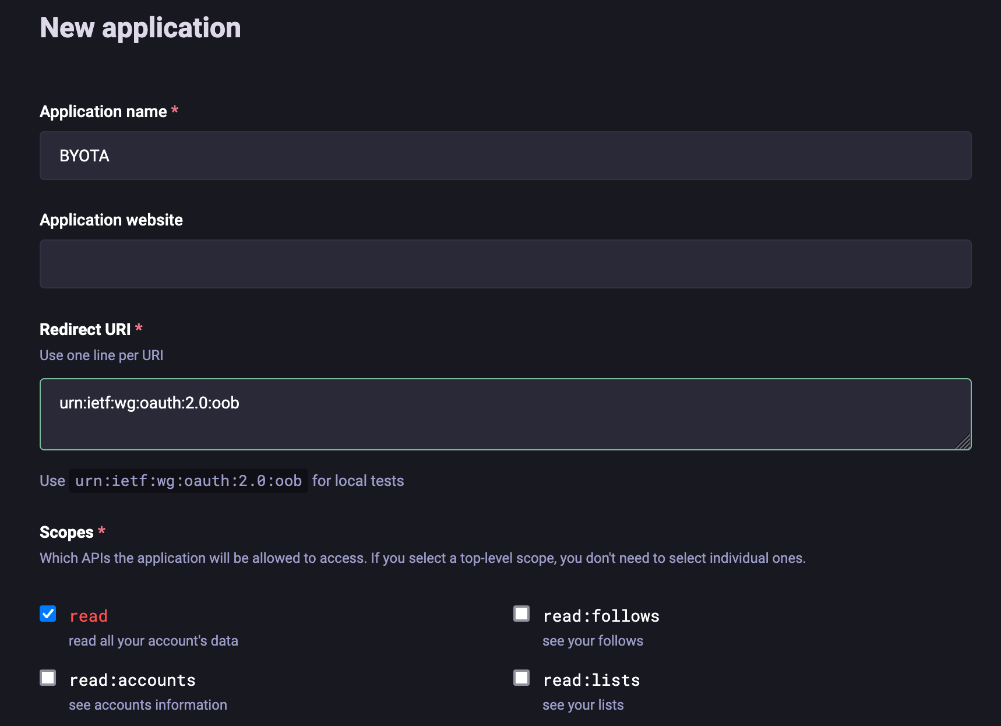This screenshot has width=1001, height=726.
Task: Click the Application website label
Action: (x=111, y=220)
